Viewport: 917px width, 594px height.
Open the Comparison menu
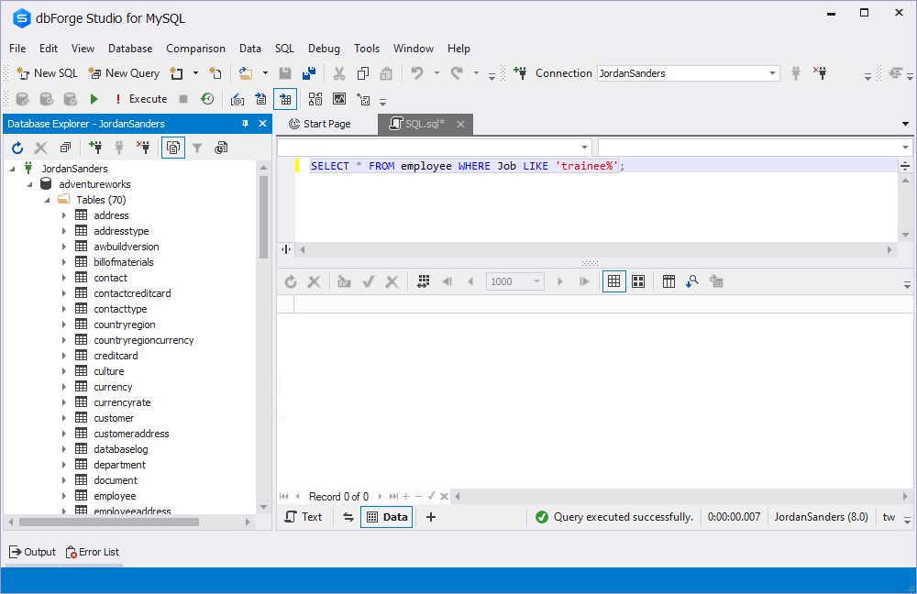pos(195,49)
